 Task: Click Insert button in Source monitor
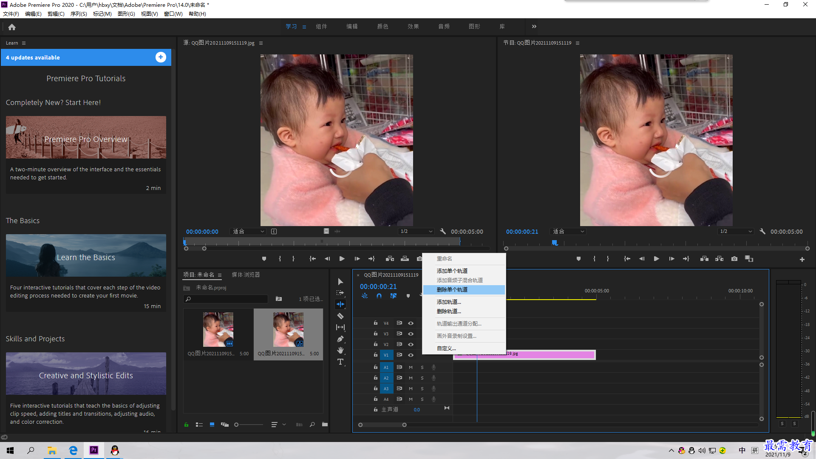[x=390, y=258]
